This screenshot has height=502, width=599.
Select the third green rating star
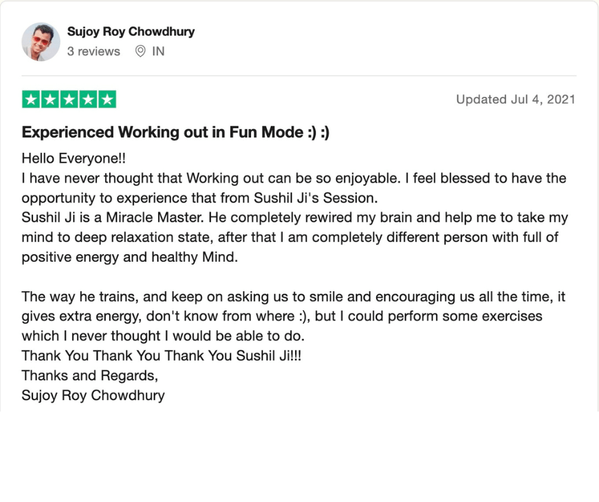point(69,99)
